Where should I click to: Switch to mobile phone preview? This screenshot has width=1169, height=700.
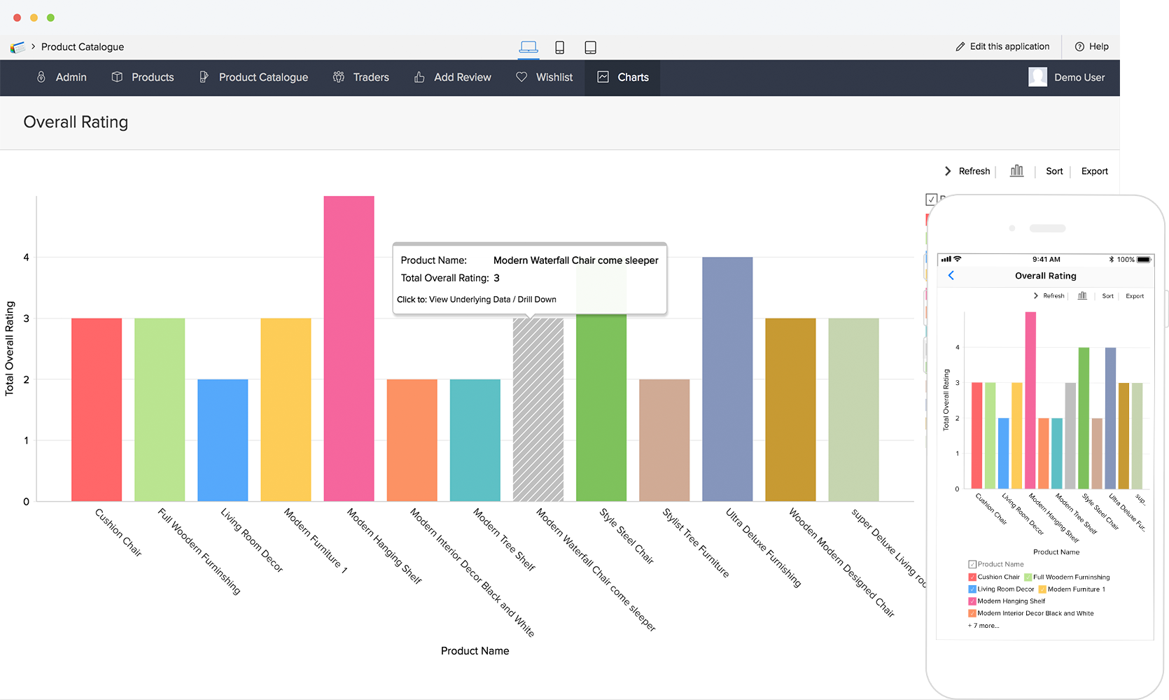(559, 48)
